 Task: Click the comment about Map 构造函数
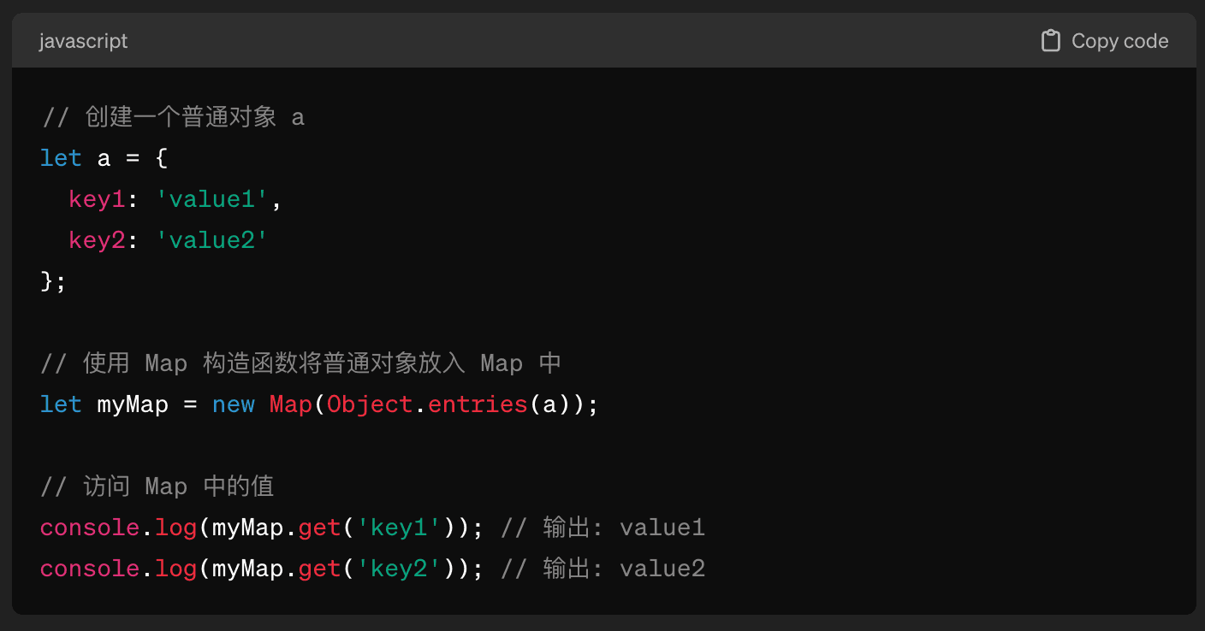[300, 363]
